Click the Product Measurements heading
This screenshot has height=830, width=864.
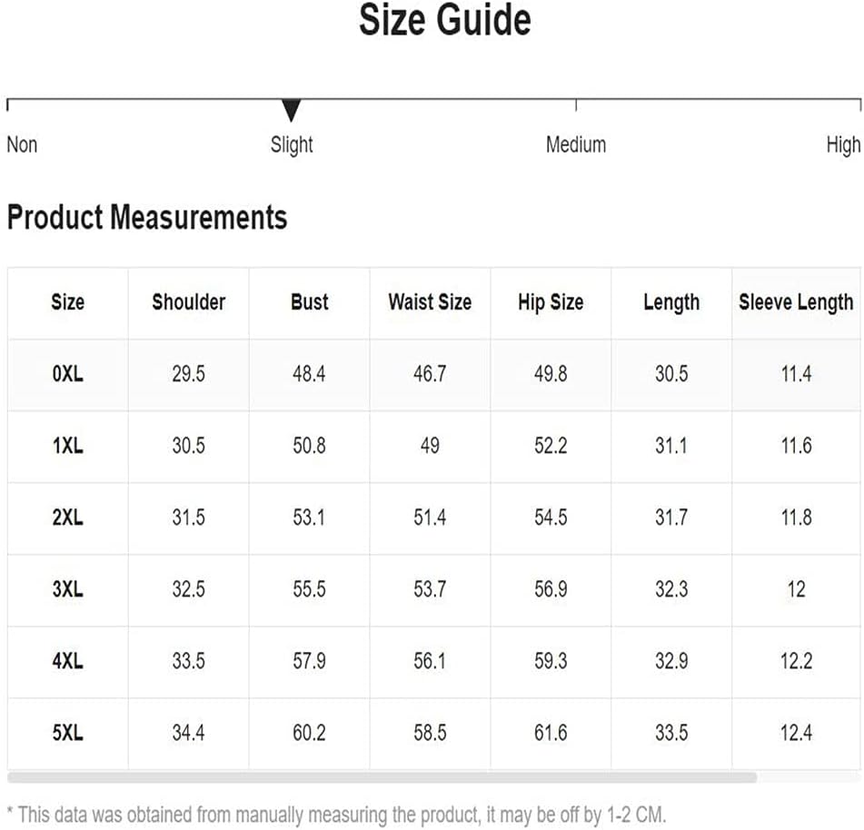pos(147,217)
